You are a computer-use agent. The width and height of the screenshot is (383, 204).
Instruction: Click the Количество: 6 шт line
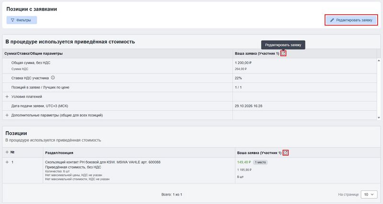tap(57, 172)
